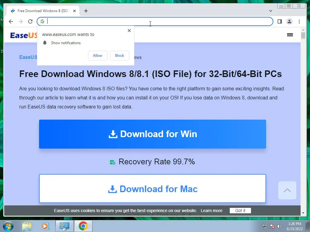Open the Chrome side panel
This screenshot has height=232, width=310.
click(x=279, y=21)
